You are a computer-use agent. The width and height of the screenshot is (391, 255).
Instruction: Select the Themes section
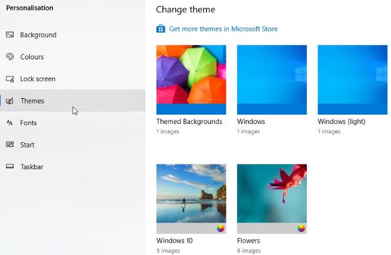tap(72, 100)
